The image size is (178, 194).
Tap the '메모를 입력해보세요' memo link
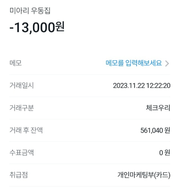click(134, 63)
